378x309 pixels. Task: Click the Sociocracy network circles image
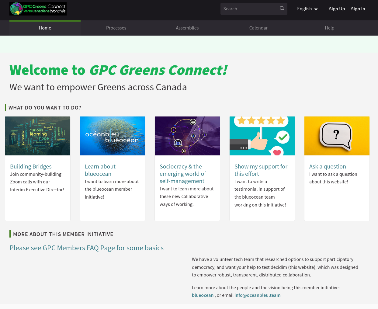point(187,136)
